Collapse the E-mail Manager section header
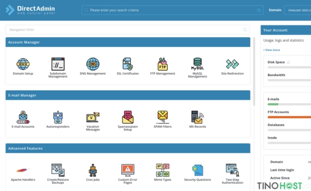The height and width of the screenshot is (191, 311). point(128,95)
